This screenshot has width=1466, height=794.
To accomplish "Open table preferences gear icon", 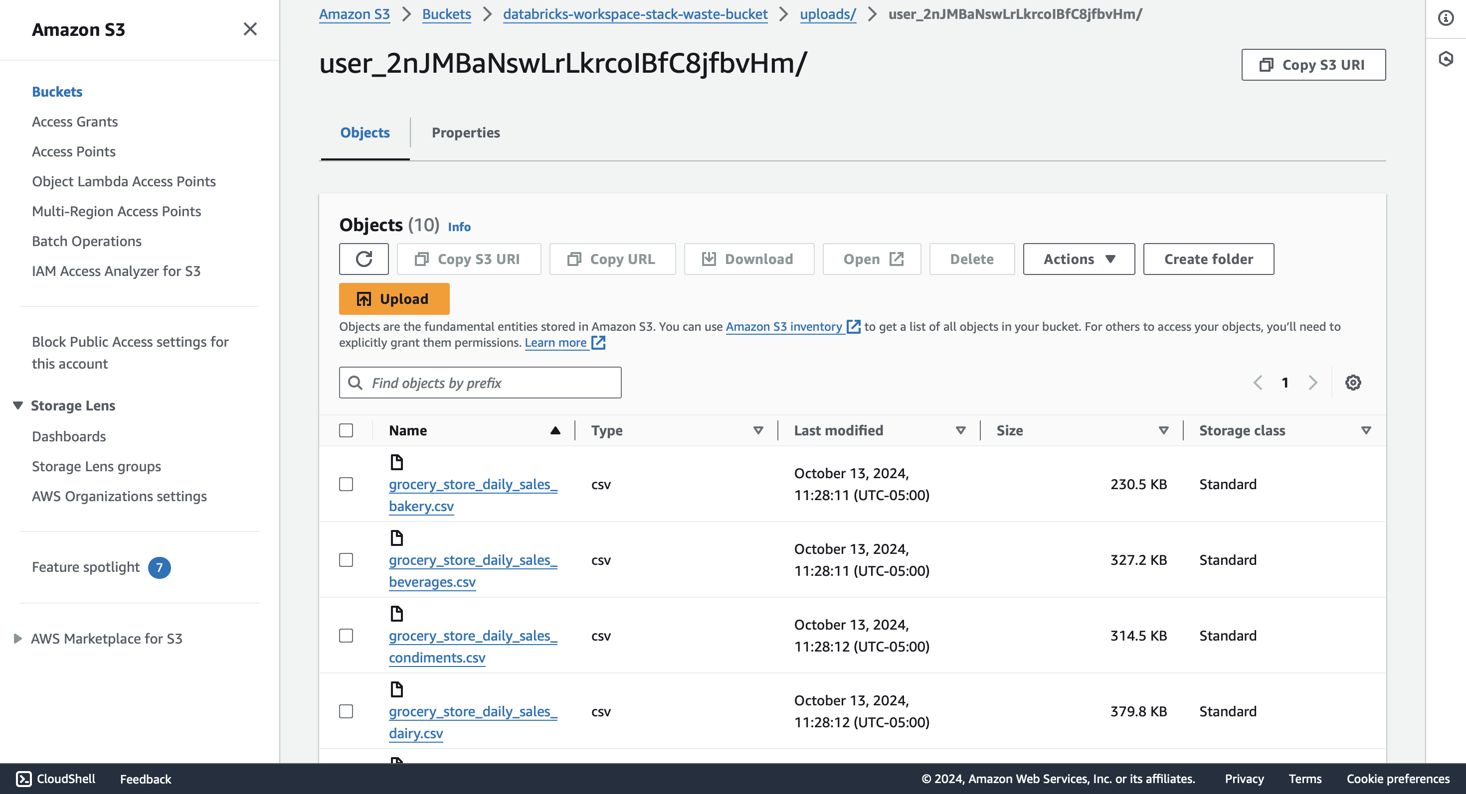I will pos(1353,383).
